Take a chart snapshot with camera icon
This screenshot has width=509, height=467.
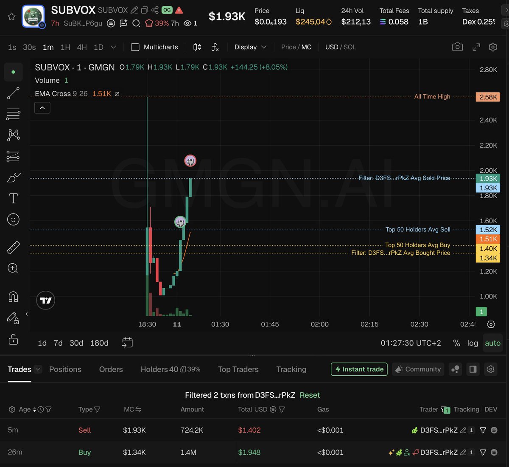(x=457, y=47)
